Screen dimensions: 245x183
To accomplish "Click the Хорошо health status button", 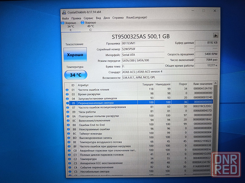I will click(x=75, y=55).
